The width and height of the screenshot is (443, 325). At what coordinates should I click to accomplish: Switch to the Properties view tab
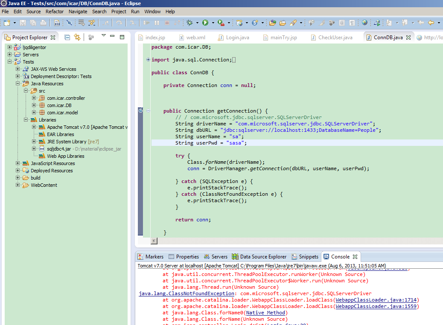click(184, 257)
